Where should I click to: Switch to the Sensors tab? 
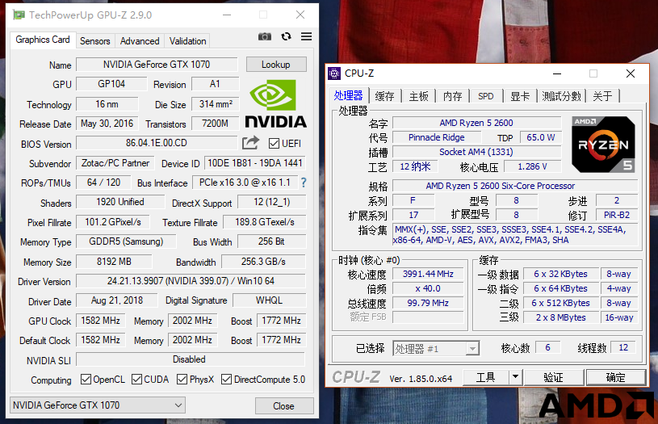(94, 41)
